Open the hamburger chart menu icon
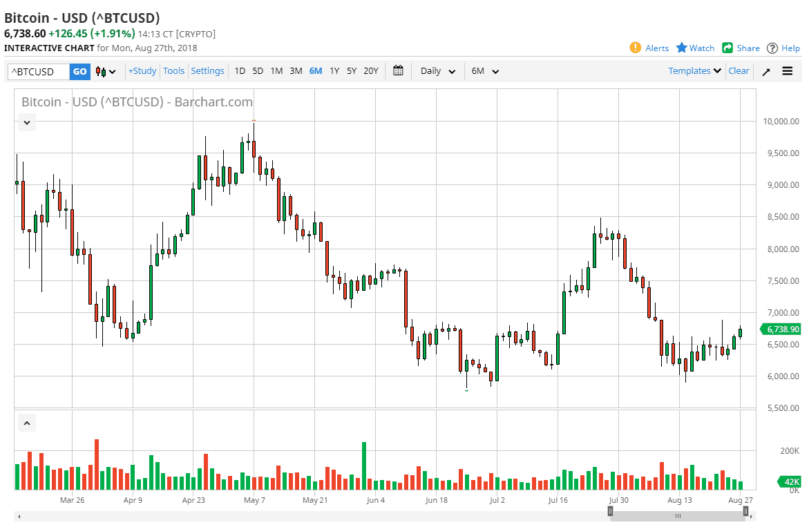 788,70
